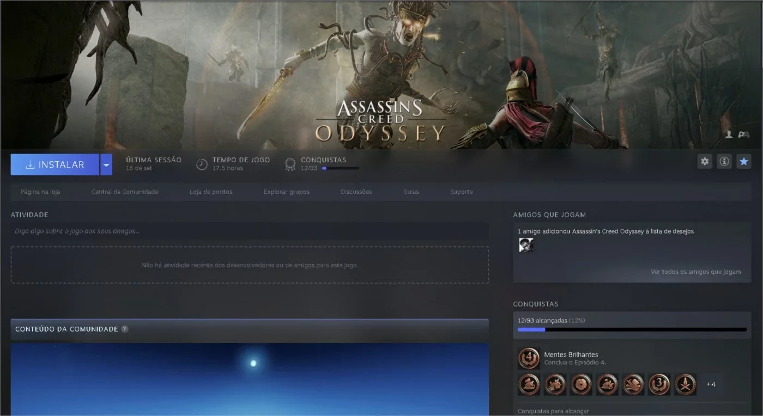Open the Mentes Brilhantes achievement badge
Image resolution: width=763 pixels, height=416 pixels.
[x=529, y=358]
